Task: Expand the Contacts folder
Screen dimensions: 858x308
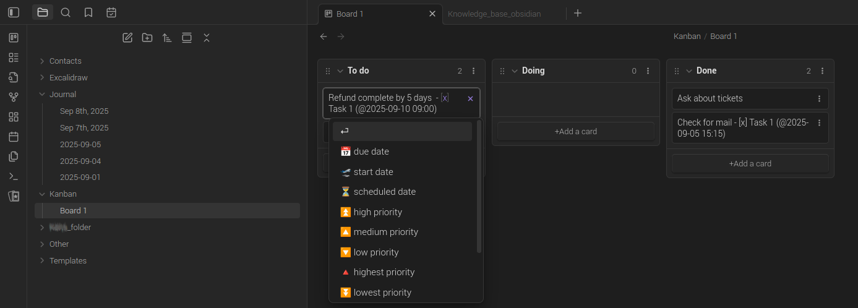Action: coord(42,61)
